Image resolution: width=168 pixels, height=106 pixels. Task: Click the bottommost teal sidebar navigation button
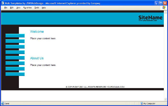point(15,74)
